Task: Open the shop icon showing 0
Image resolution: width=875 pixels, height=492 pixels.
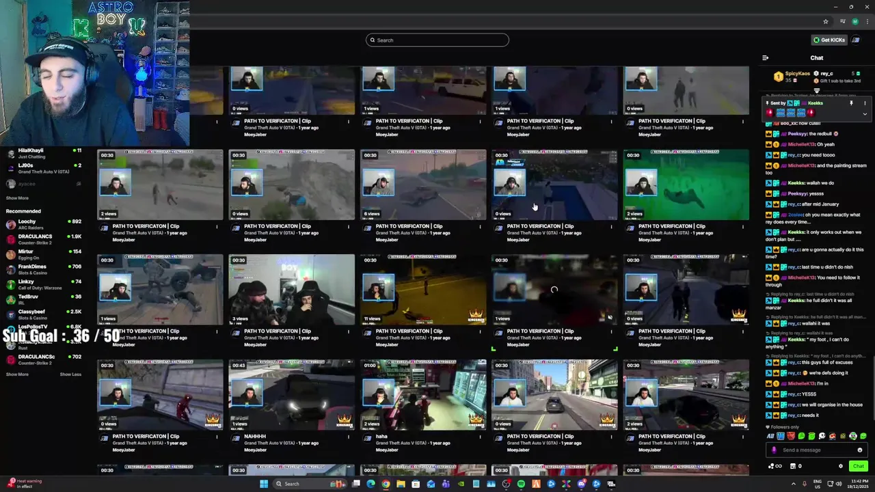Action: [x=796, y=466]
